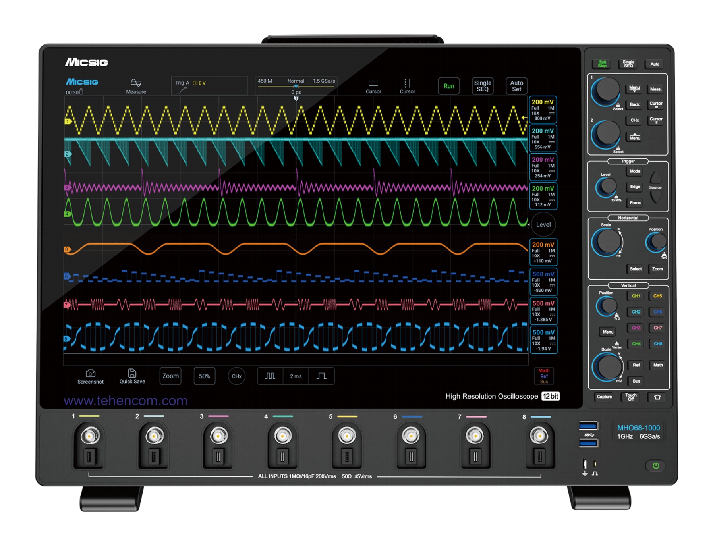Hit the horizontal Select button
The width and height of the screenshot is (715, 536).
635,269
